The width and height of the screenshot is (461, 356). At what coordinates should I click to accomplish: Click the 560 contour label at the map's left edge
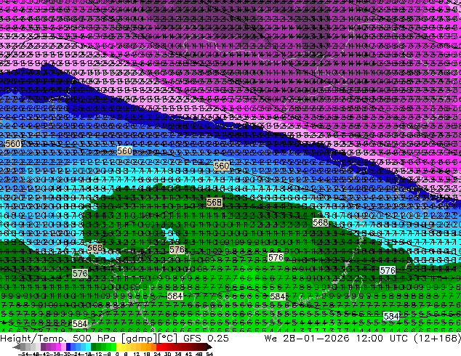13,144
